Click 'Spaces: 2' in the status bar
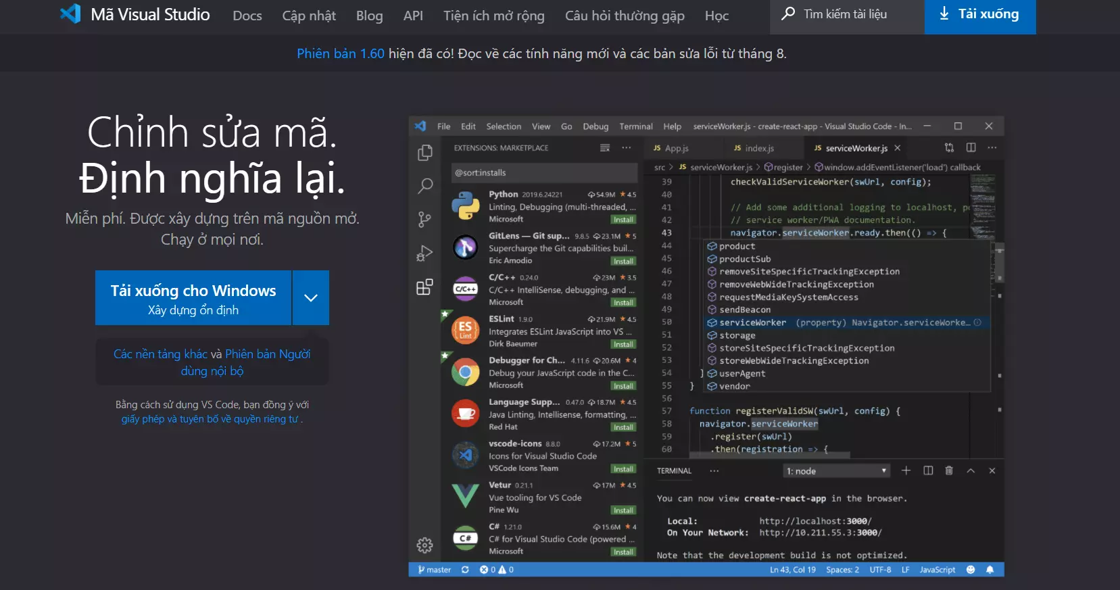 [843, 570]
